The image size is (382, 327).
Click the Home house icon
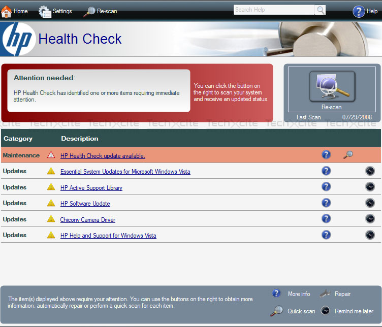pyautogui.click(x=6, y=11)
